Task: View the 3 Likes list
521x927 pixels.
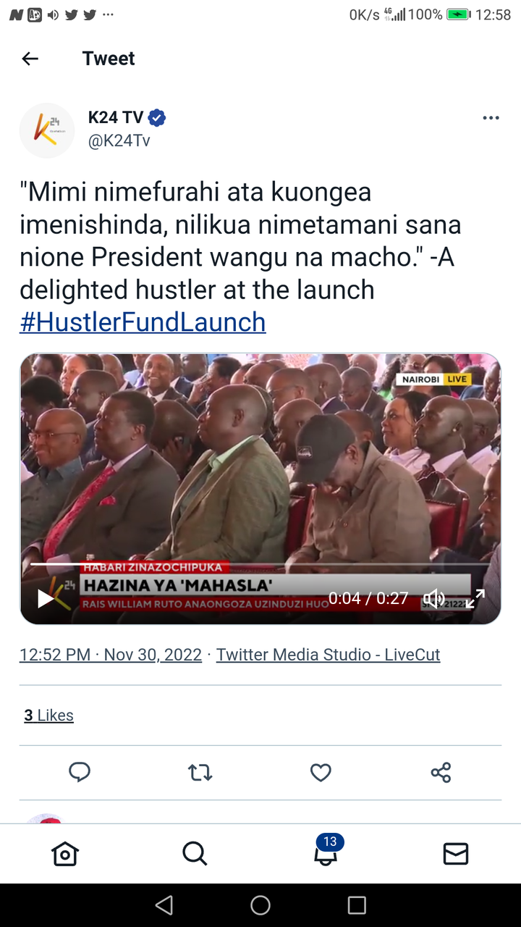Action: point(48,716)
